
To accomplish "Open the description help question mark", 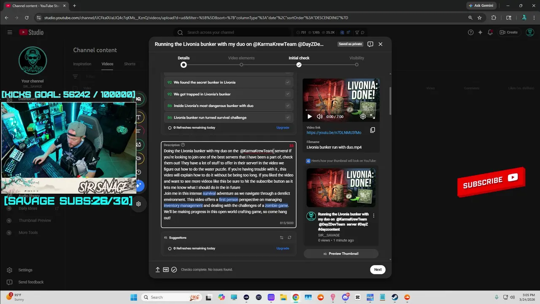I will 183,145.
